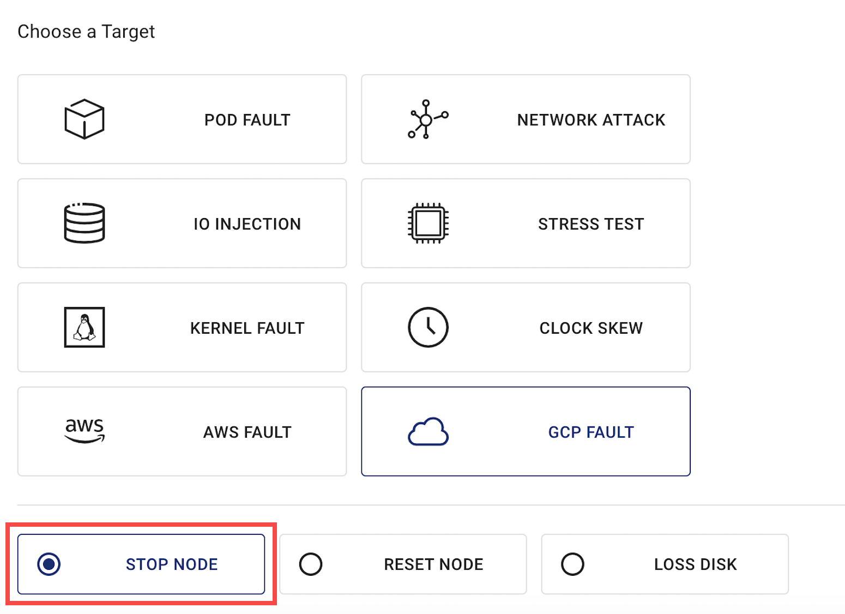
Task: Click the GCP FAULT label text
Action: 591,432
